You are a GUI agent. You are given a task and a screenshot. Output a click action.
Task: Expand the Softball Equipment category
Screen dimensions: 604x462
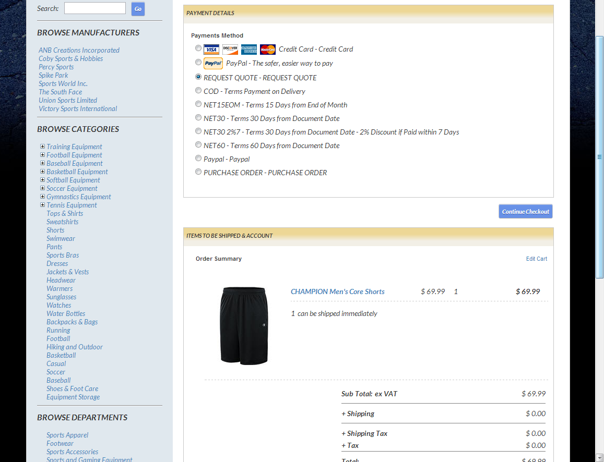point(42,180)
